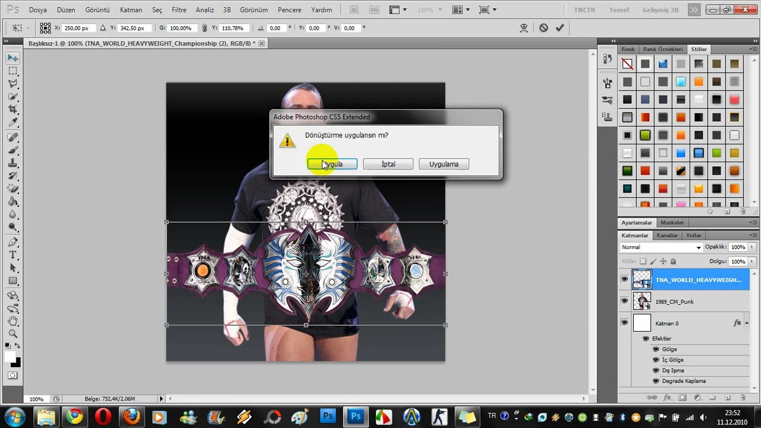Select the Type tool

pos(12,255)
